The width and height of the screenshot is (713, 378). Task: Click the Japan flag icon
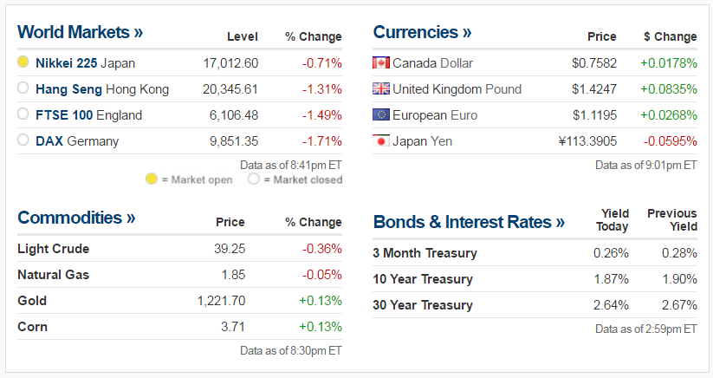[x=380, y=140]
